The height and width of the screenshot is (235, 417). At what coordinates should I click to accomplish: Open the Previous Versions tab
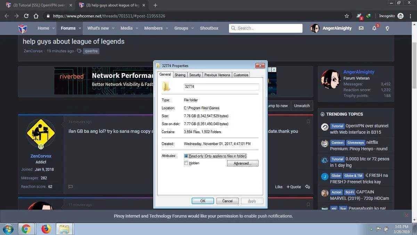coord(217,75)
